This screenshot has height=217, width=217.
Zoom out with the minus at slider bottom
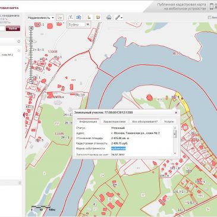(31, 81)
